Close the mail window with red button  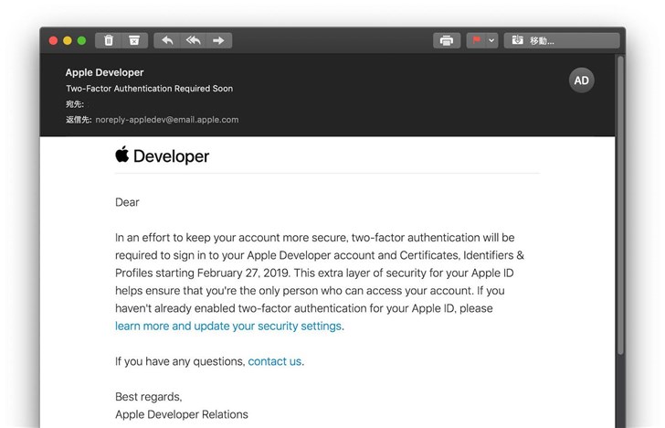point(53,40)
